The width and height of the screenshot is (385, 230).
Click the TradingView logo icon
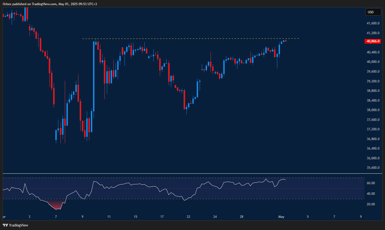click(x=5, y=225)
